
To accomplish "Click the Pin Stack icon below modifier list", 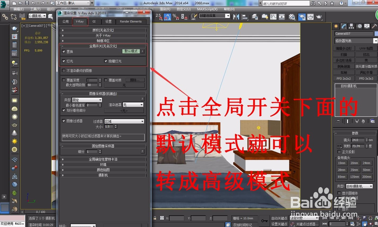I will [x=338, y=121].
